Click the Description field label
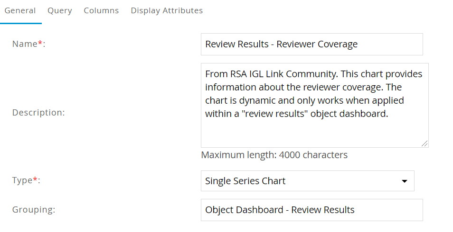Image resolution: width=453 pixels, height=232 pixels. tap(38, 113)
